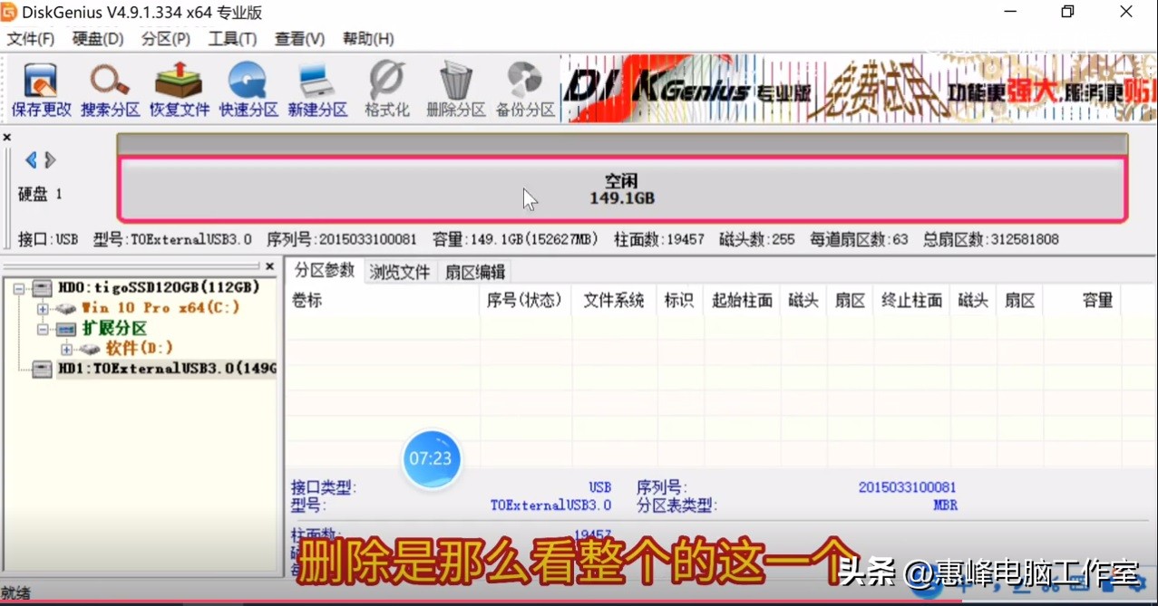Launch 快速分区 (Quick Partition) tool
Viewport: 1158px width, 606px height.
pos(248,87)
